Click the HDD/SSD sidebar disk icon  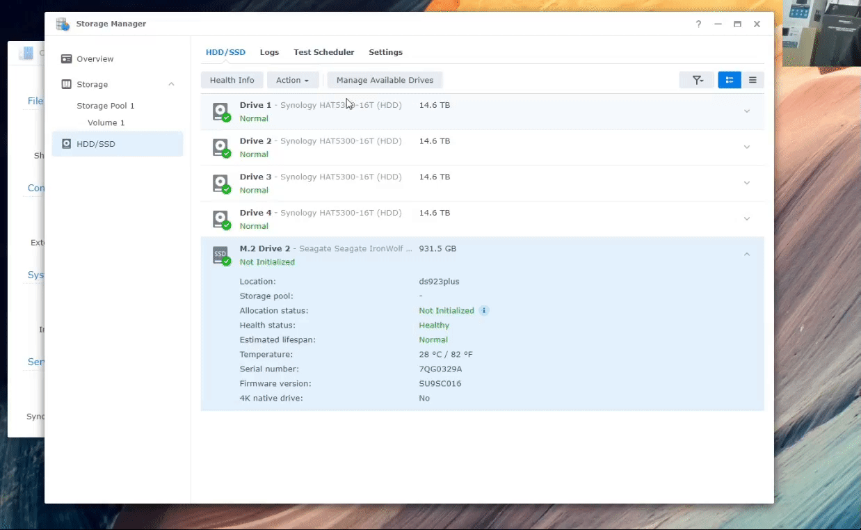click(x=67, y=144)
